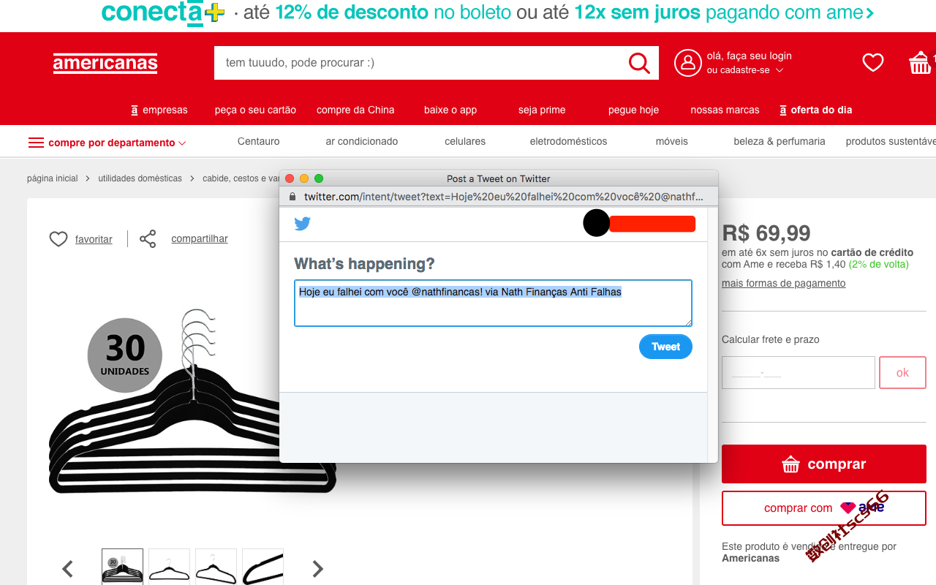The height and width of the screenshot is (585, 936).
Task: Open the celulares category
Action: (465, 141)
